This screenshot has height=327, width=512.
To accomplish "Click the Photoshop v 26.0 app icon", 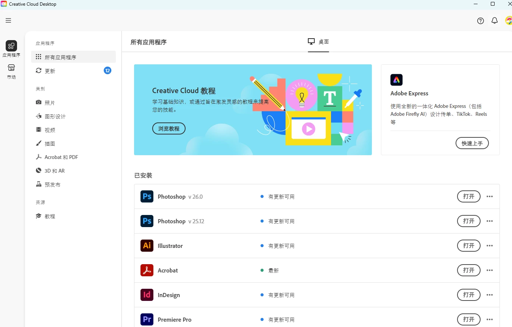I will click(x=147, y=196).
